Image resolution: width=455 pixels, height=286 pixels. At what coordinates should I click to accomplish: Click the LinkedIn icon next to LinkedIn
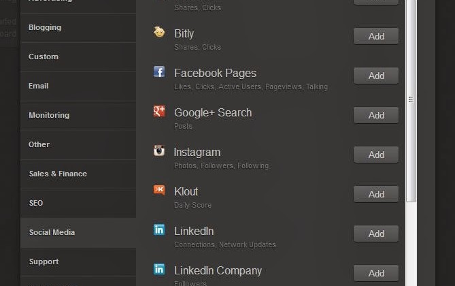[x=159, y=229]
